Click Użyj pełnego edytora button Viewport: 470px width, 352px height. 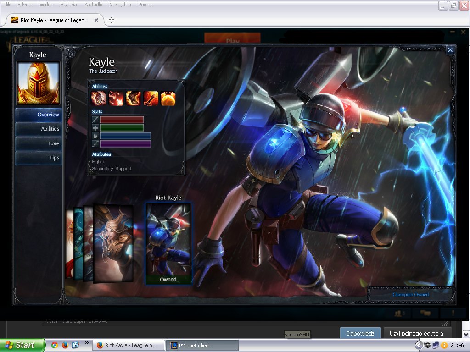416,334
